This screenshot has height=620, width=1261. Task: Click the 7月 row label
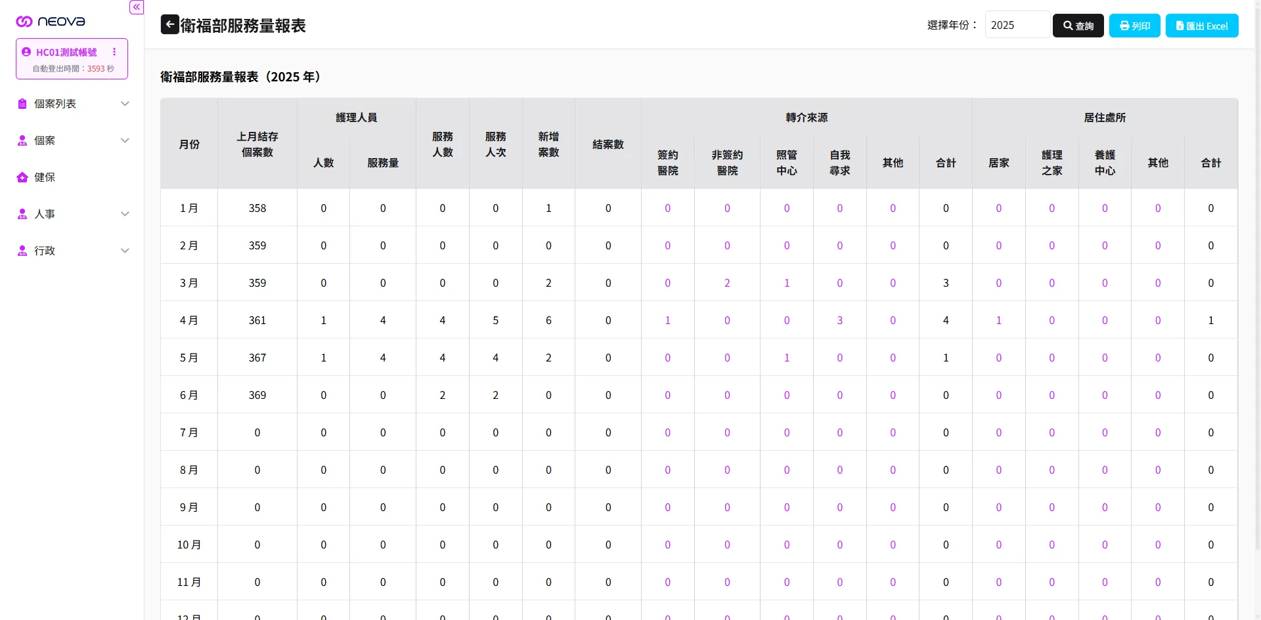189,432
